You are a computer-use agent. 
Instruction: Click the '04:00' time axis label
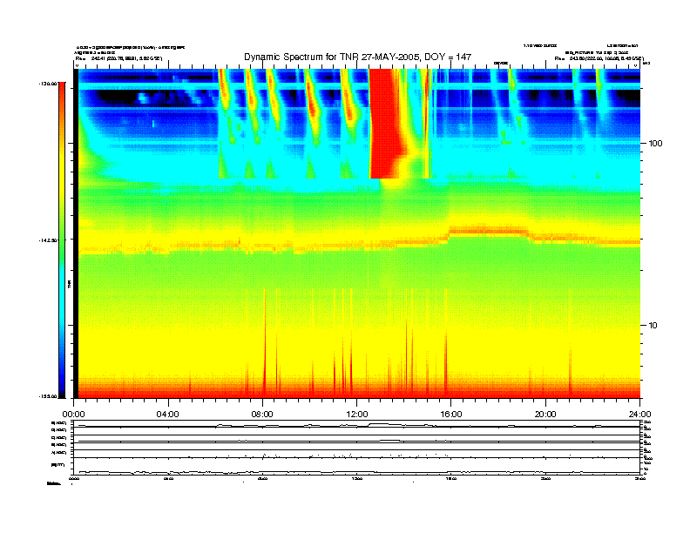point(168,415)
